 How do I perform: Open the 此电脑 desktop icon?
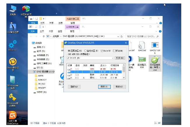(x=13, y=10)
